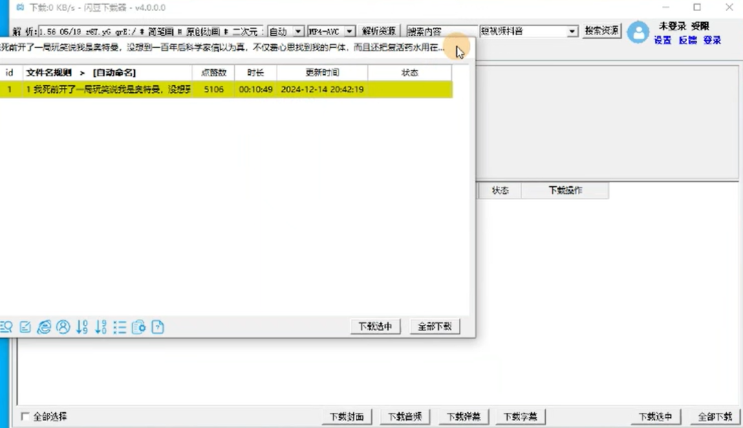Click the 00:10:49 duration cell
This screenshot has width=743, height=428.
click(x=255, y=89)
